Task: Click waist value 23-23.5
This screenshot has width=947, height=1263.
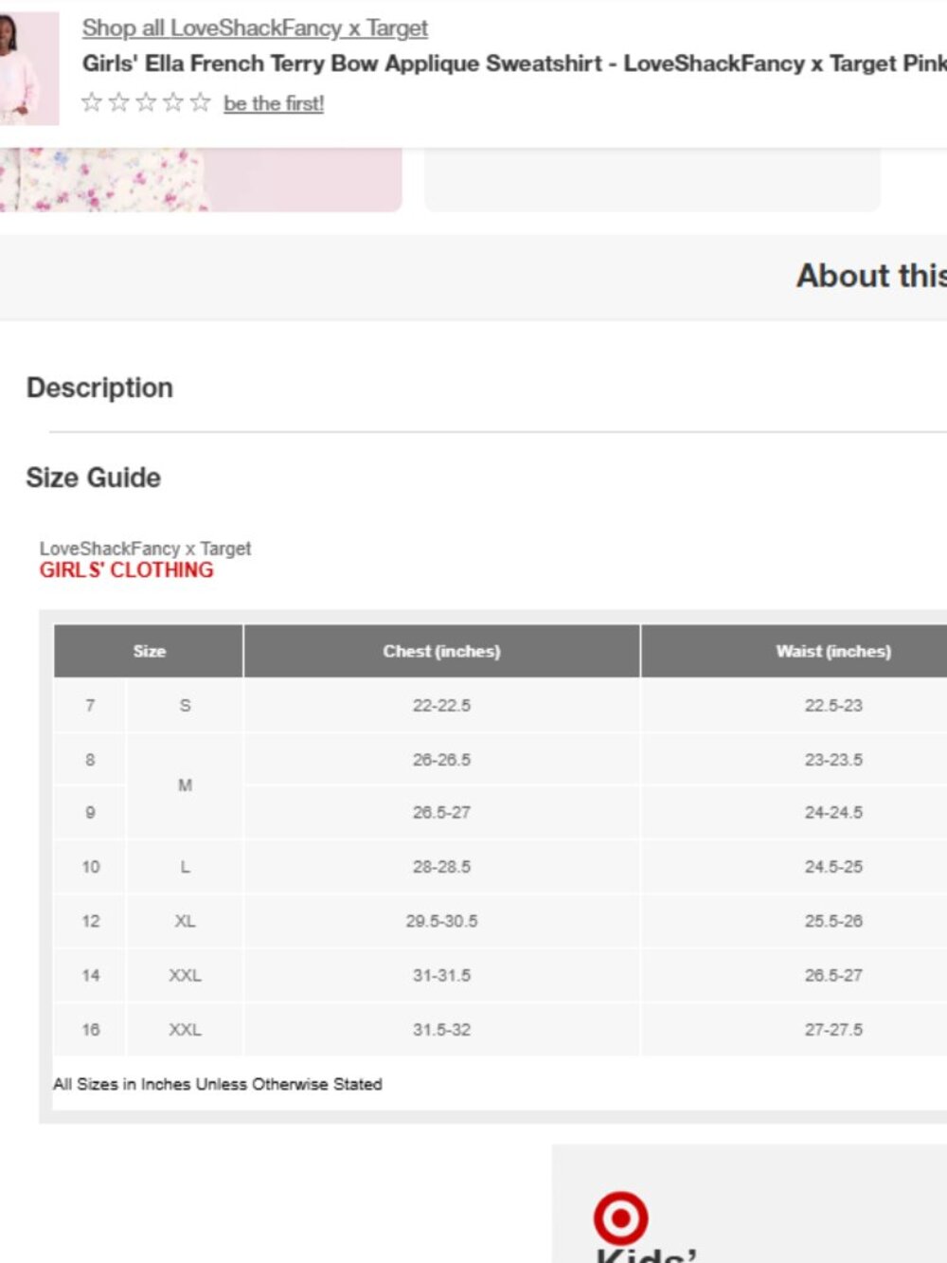Action: [x=833, y=759]
